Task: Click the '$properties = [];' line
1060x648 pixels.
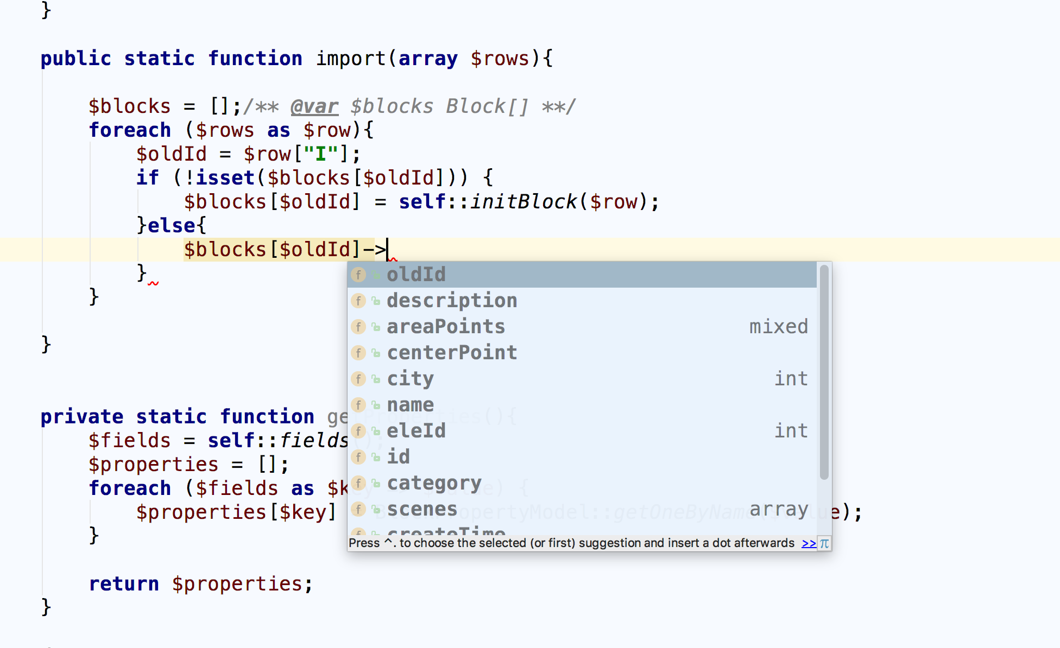Action: (x=189, y=465)
